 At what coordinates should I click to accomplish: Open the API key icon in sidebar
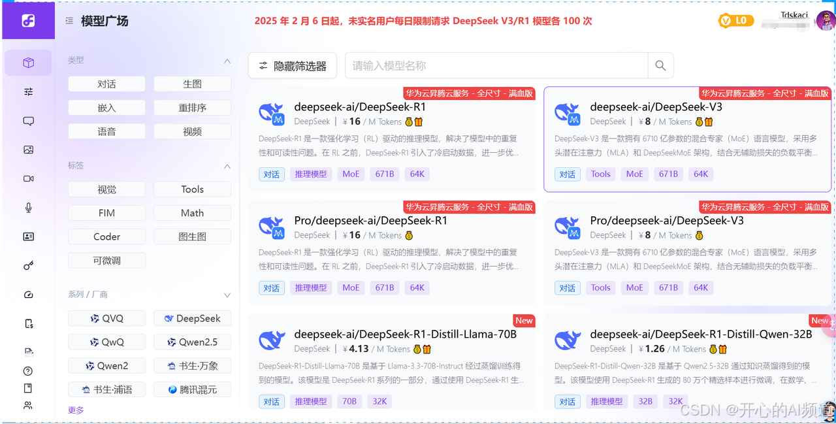click(x=28, y=265)
